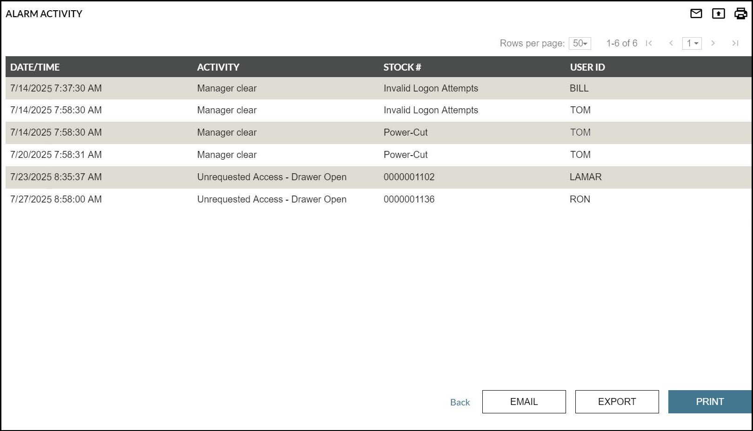The height and width of the screenshot is (431, 753).
Task: Click the EMAIL button
Action: click(x=524, y=402)
